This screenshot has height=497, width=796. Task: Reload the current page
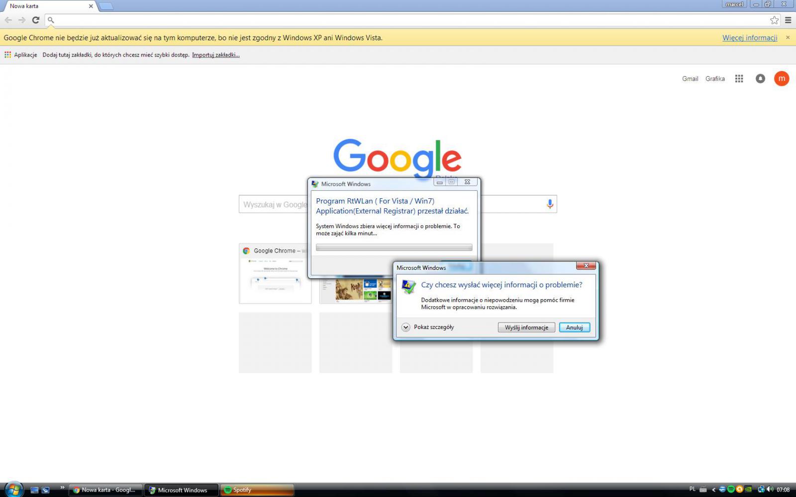36,20
